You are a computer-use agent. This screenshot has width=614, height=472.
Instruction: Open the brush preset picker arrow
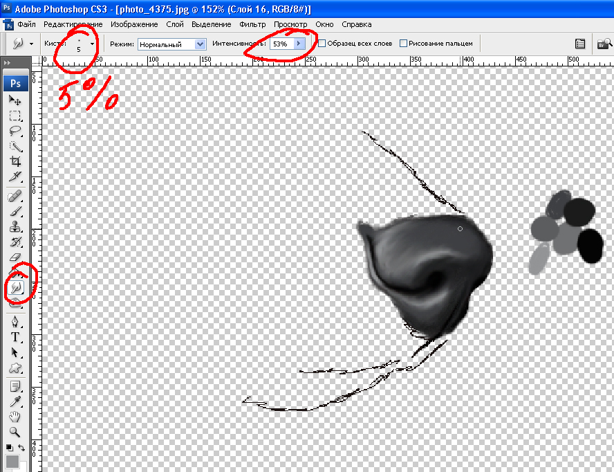coord(92,44)
